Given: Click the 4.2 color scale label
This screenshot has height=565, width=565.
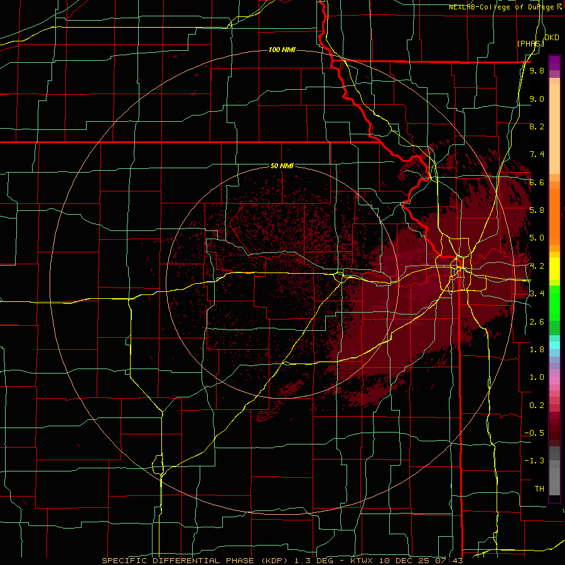Looking at the screenshot, I should [x=537, y=266].
